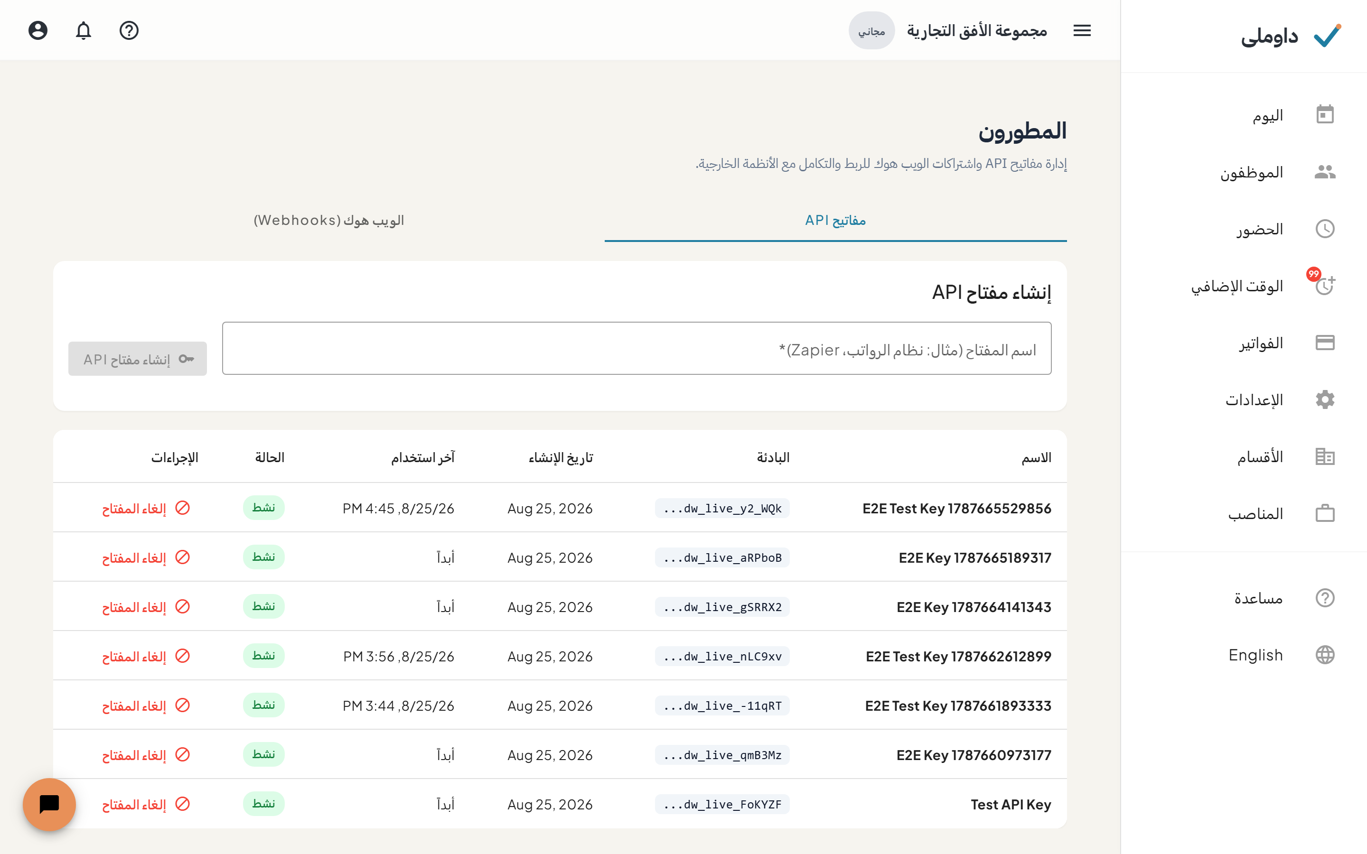This screenshot has width=1367, height=854.
Task: Click prefix ...dw_live_y2_WQk
Action: point(722,508)
